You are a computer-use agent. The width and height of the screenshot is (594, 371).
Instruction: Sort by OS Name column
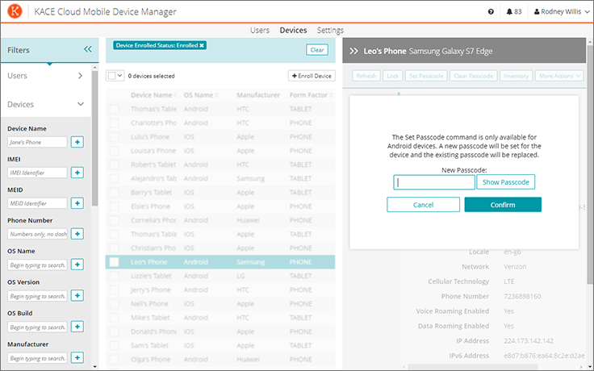[201, 95]
